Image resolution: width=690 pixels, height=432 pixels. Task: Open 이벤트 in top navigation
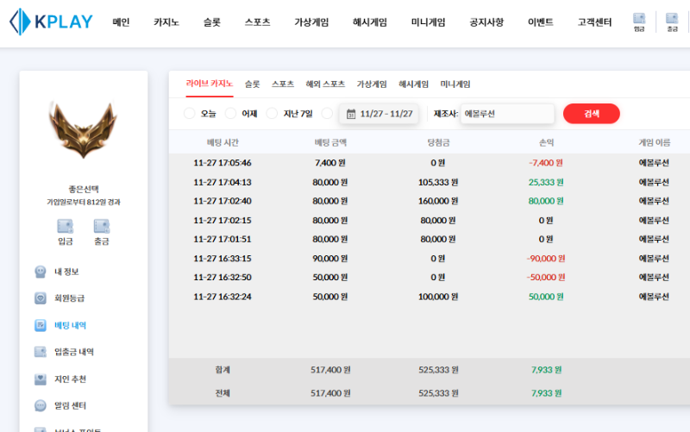(x=541, y=22)
